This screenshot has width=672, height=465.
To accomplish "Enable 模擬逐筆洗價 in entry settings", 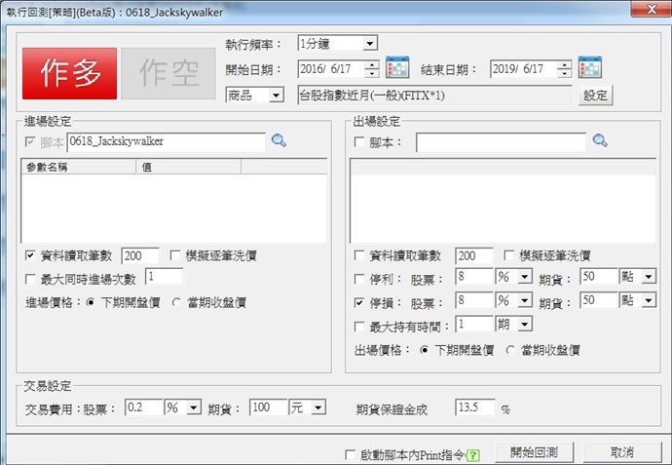I will point(176,255).
